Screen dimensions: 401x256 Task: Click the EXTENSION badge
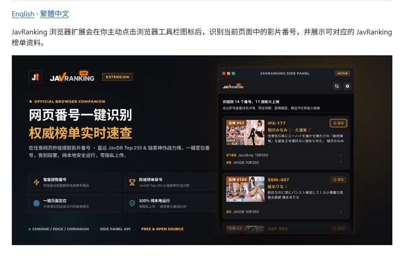pyautogui.click(x=117, y=77)
